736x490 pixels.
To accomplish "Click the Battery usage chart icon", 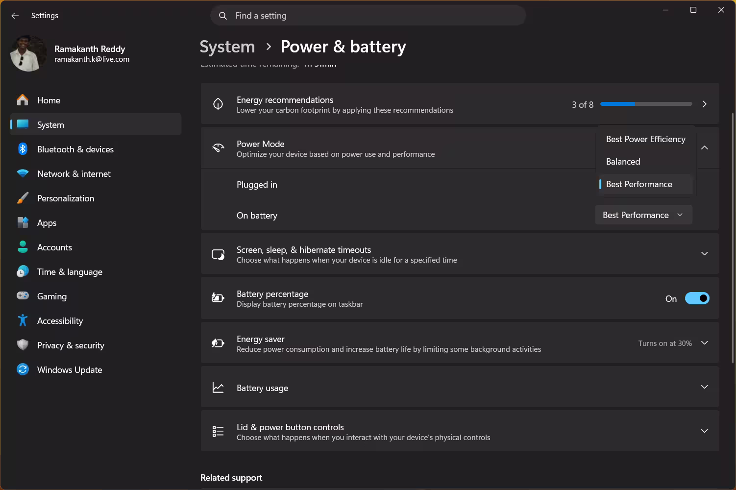I will click(x=218, y=388).
